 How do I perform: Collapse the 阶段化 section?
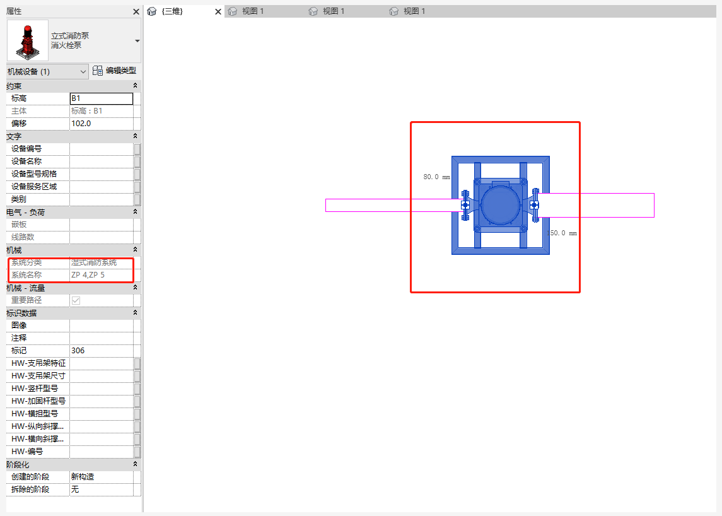pos(135,464)
